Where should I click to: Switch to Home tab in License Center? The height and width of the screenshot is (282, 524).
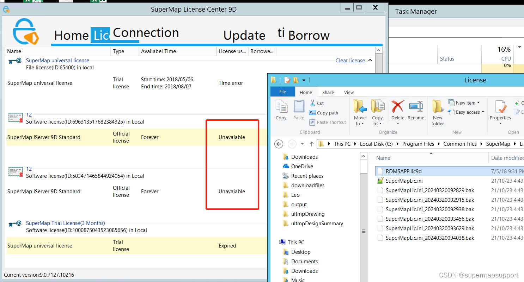point(71,35)
